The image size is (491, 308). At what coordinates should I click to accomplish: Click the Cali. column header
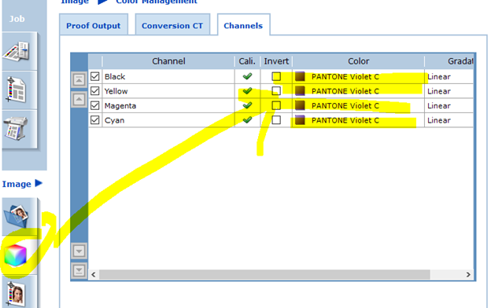247,61
